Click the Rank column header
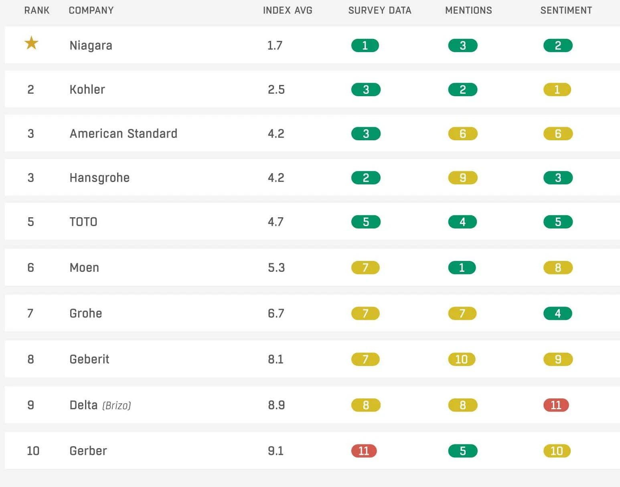The height and width of the screenshot is (487, 620). tap(37, 10)
